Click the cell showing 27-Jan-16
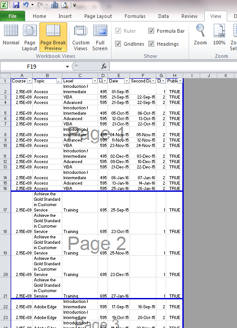 pyautogui.click(x=119, y=288)
